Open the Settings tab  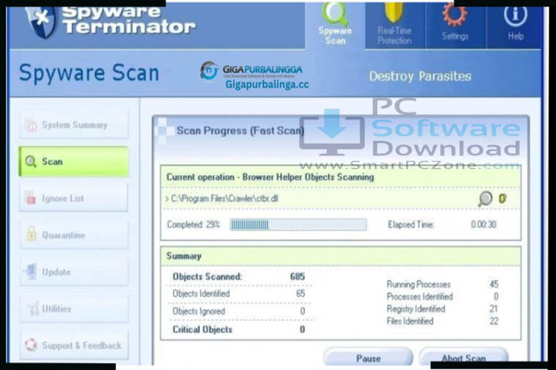[456, 25]
